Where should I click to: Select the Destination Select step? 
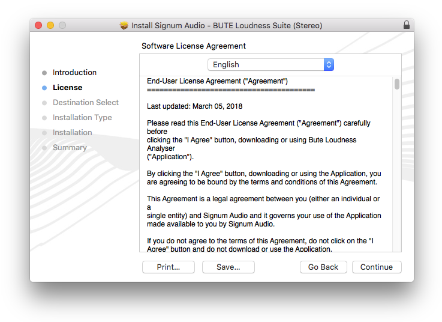point(86,103)
